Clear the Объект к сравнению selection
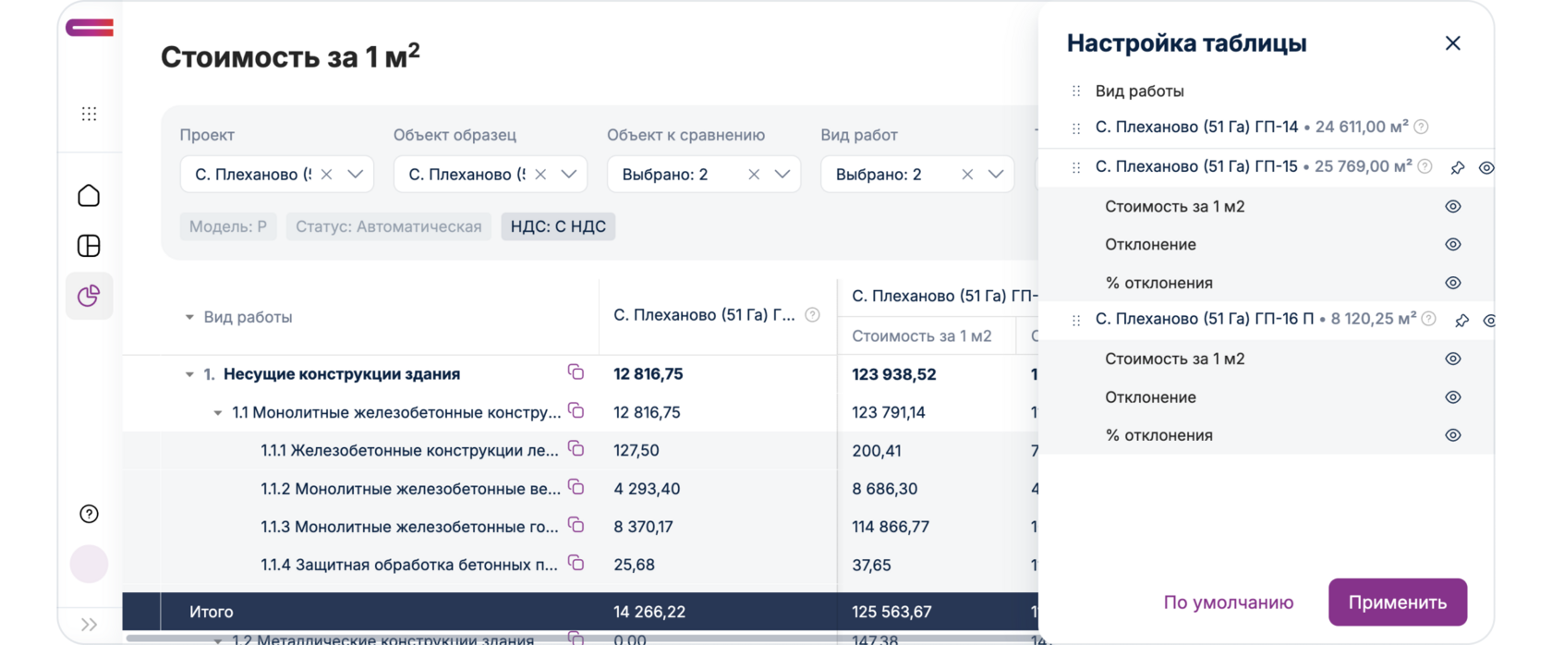The height and width of the screenshot is (645, 1552). (x=754, y=174)
